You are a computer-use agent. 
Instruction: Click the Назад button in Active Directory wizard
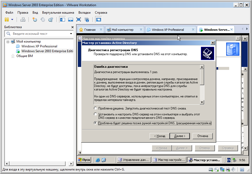(x=160, y=136)
